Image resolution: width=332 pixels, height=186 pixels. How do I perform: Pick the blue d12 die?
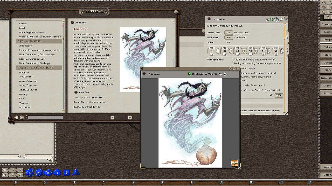tap(39, 172)
